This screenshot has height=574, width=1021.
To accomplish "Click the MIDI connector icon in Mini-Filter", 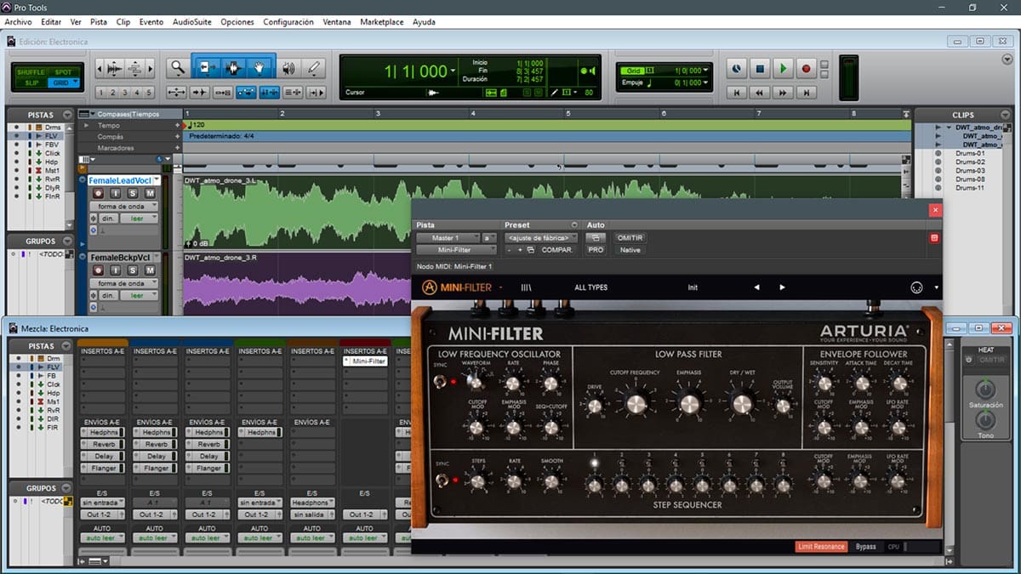I will coord(916,287).
